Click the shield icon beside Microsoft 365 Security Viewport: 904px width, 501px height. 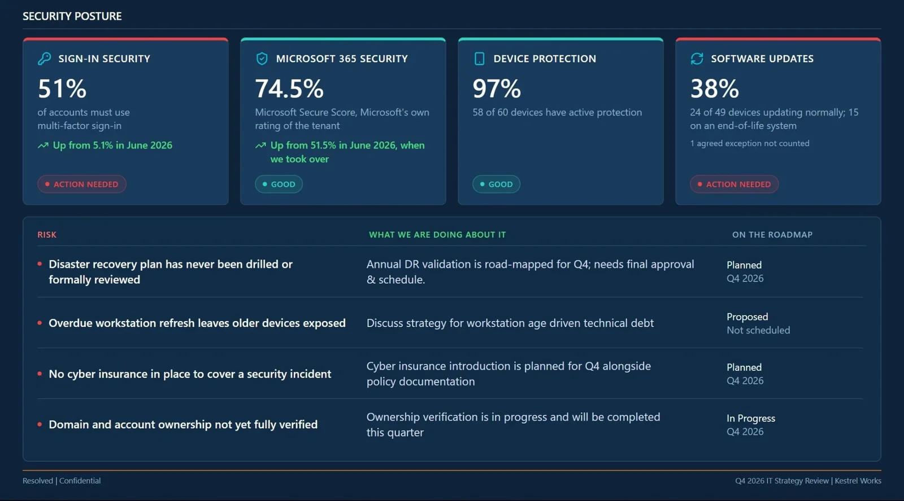262,59
